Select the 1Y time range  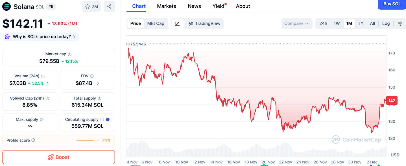click(x=361, y=23)
